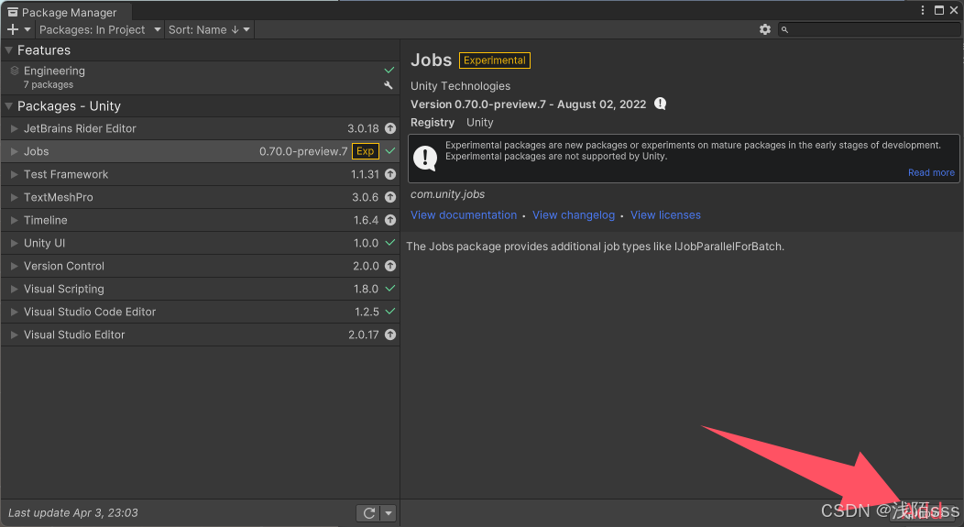Viewport: 964px width, 527px height.
Task: Click TextMeshPro update available icon
Action: click(x=389, y=197)
